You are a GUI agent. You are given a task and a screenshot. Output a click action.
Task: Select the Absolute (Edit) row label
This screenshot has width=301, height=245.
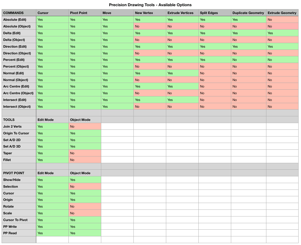(19, 20)
